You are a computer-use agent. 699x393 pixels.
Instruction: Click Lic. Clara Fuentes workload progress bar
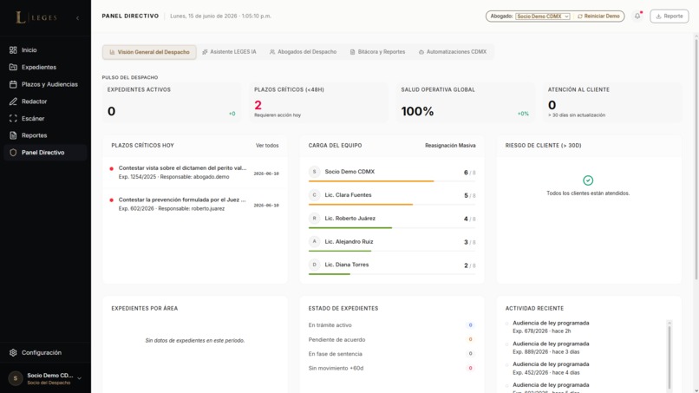click(x=392, y=204)
